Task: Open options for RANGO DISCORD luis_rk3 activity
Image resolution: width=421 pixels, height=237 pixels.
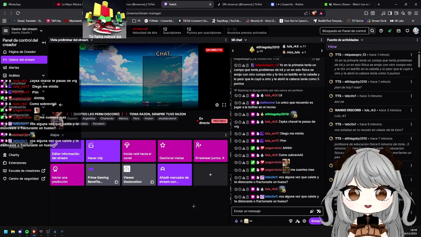Action: point(411,110)
